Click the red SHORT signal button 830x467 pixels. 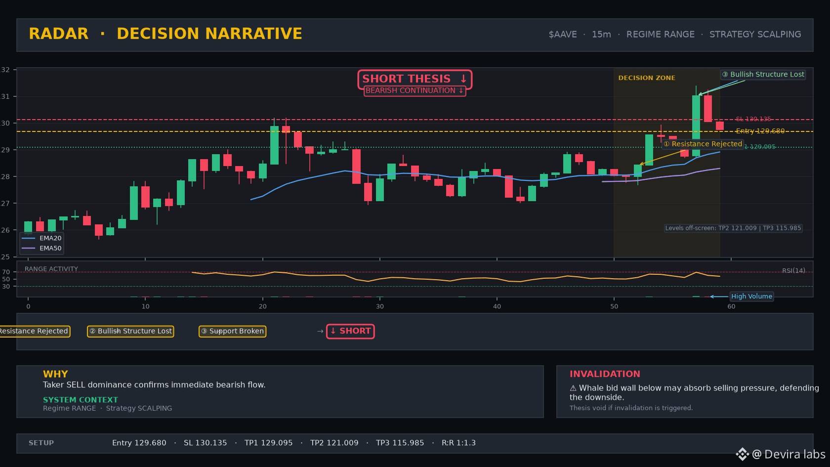tap(350, 331)
